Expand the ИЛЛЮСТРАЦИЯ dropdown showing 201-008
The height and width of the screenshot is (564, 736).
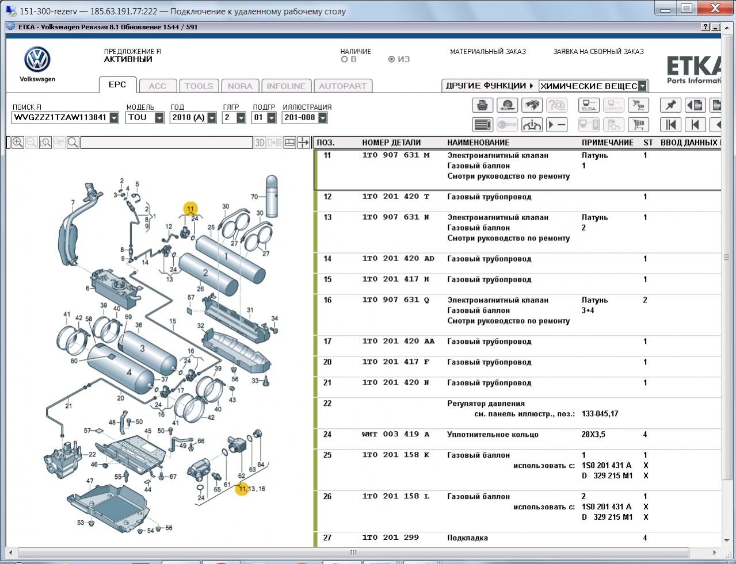pyautogui.click(x=323, y=117)
